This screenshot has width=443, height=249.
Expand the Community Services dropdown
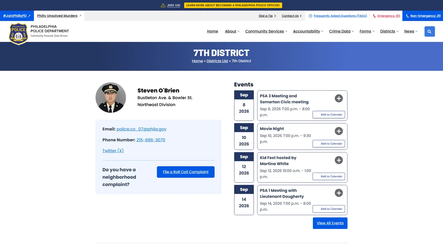[266, 31]
